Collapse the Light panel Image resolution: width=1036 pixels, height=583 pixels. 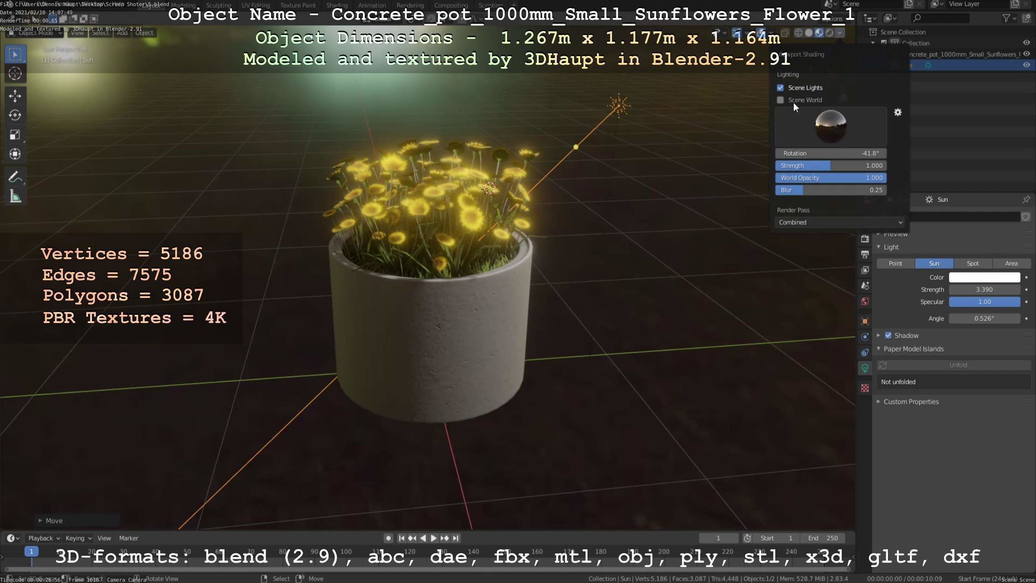(878, 247)
